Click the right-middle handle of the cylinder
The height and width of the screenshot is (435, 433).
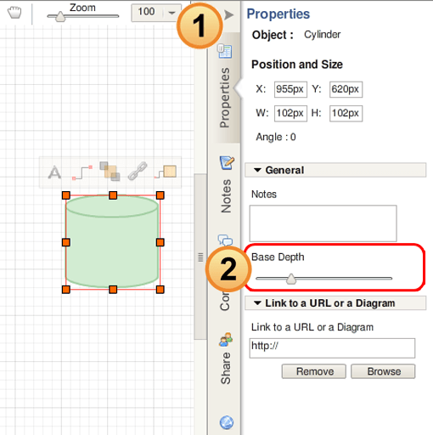coord(160,242)
